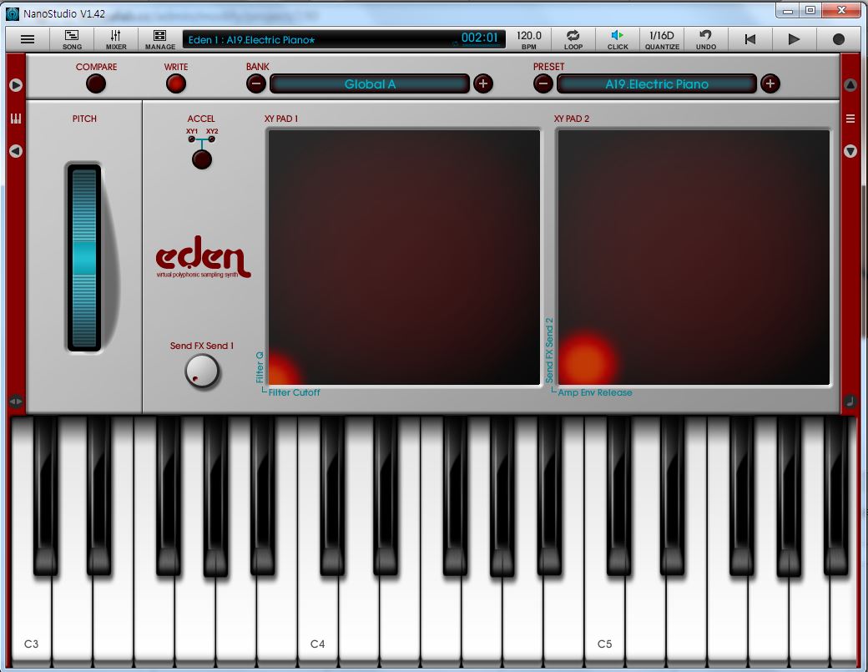The image size is (868, 672).
Task: Click the down-arrow icon in right sidebar
Action: (850, 151)
